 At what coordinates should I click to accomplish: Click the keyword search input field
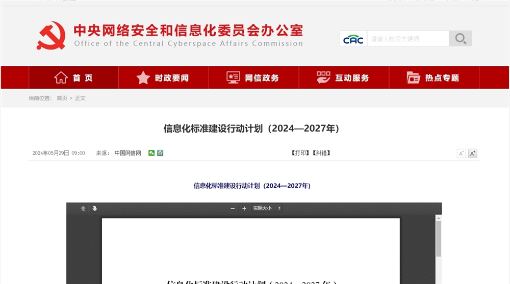tap(408, 39)
